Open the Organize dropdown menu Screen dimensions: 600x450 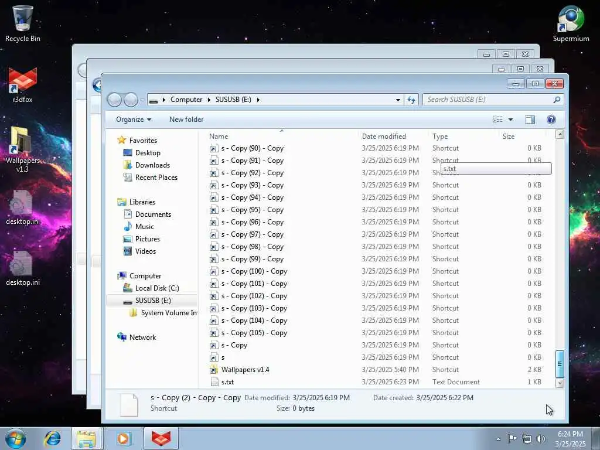(134, 120)
